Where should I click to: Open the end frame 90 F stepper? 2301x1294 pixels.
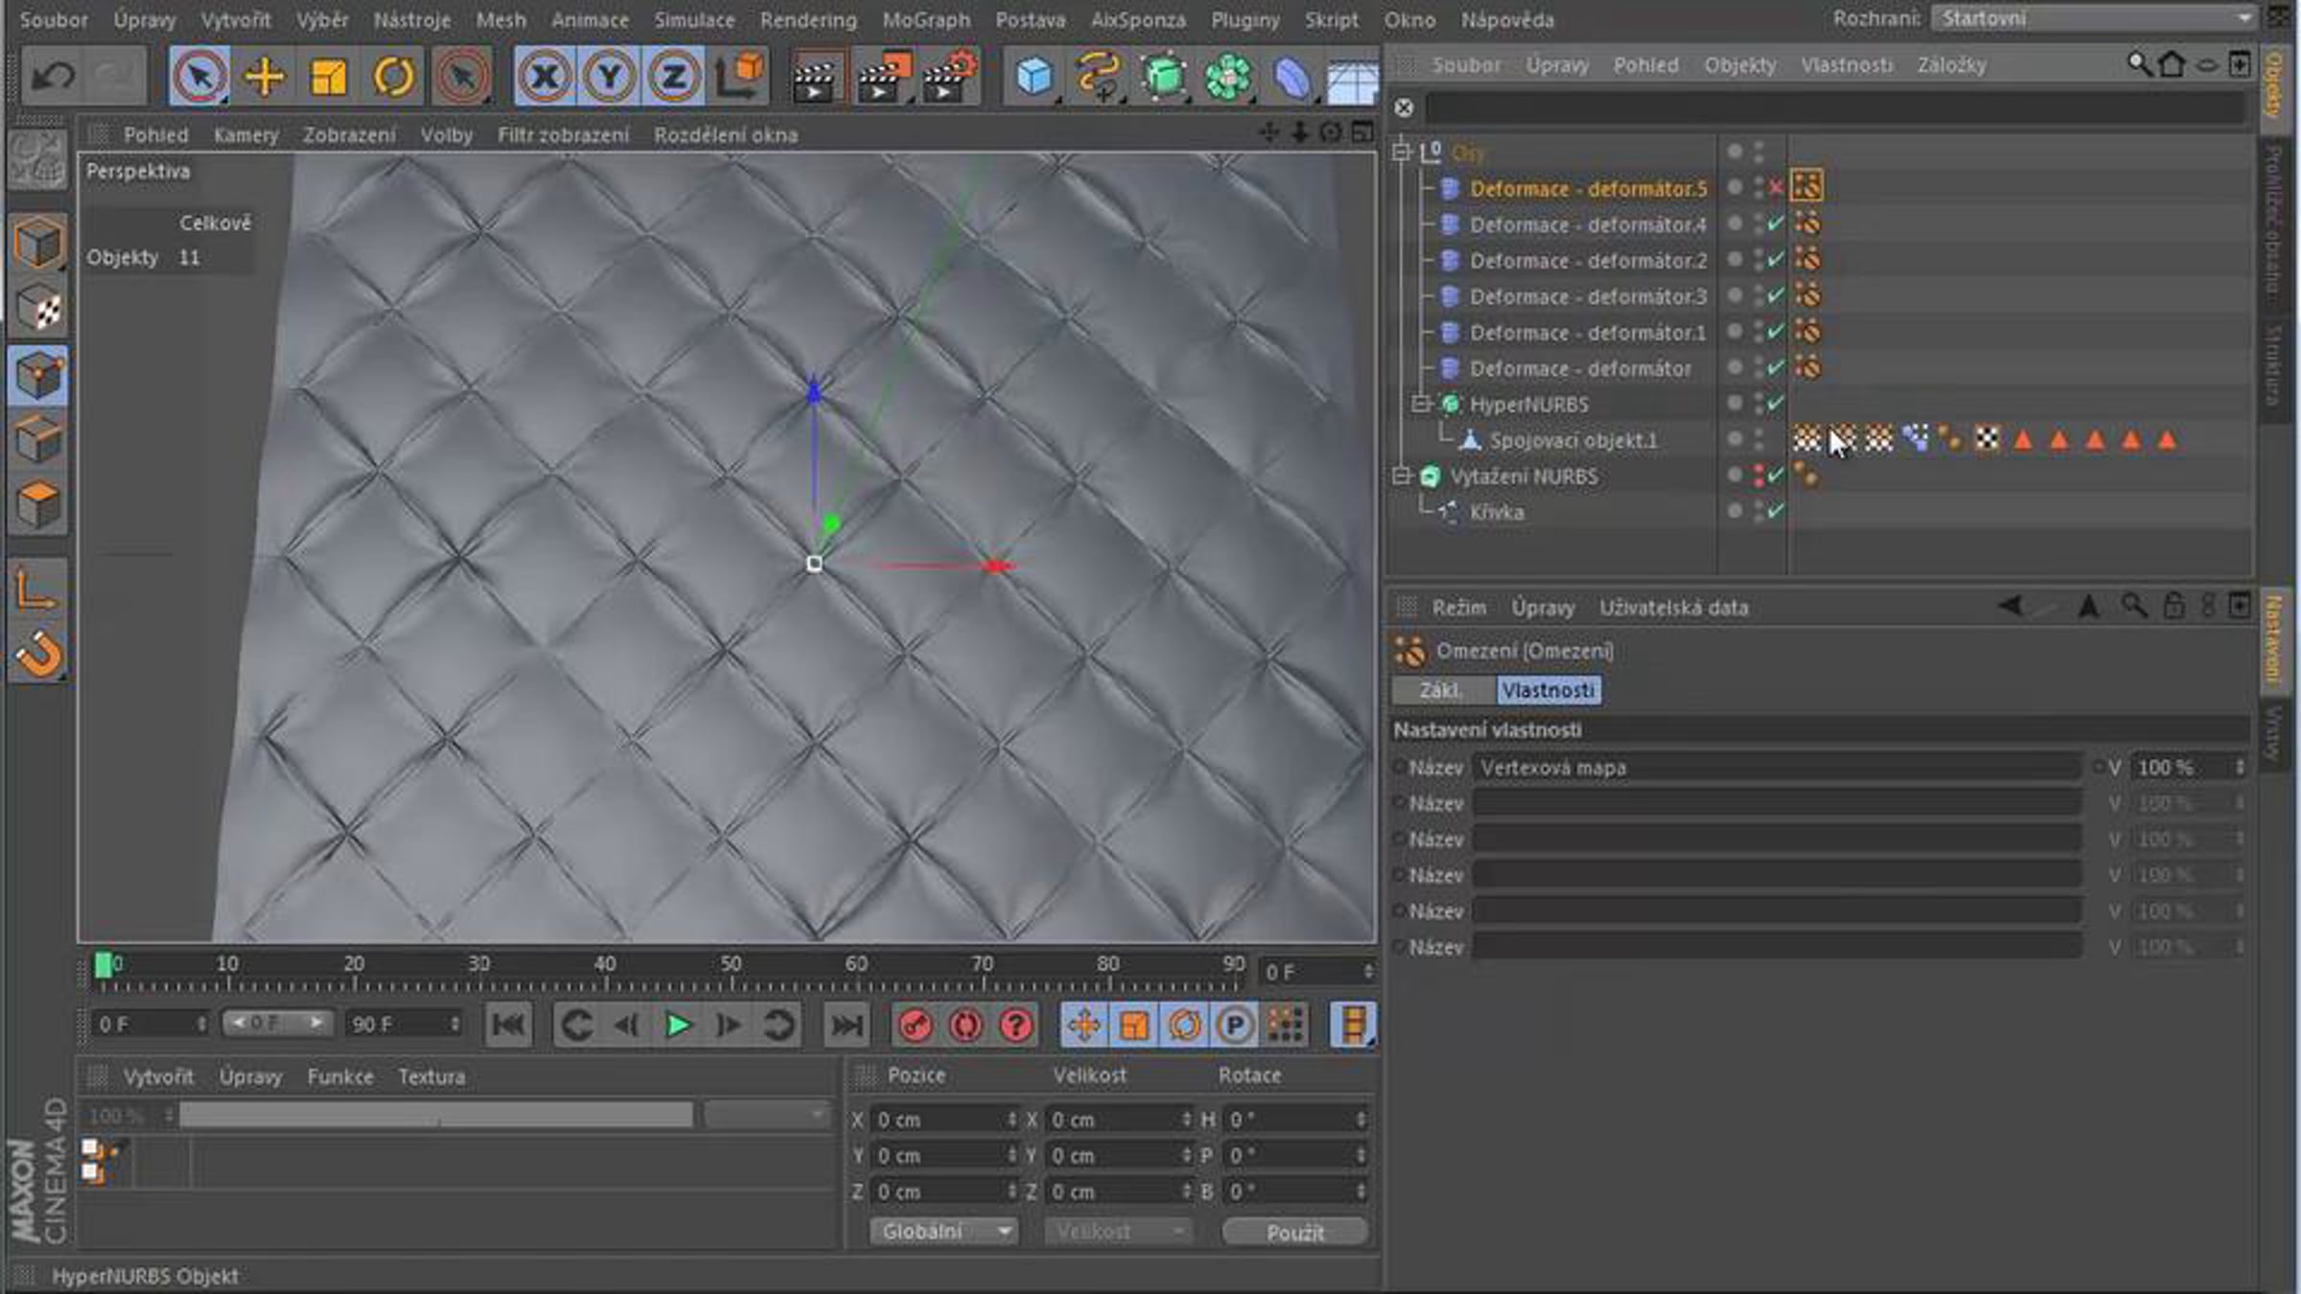454,1025
